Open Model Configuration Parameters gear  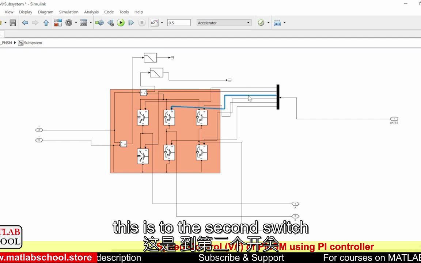[x=69, y=23]
